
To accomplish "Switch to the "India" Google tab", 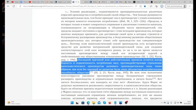I will click(111, 2).
